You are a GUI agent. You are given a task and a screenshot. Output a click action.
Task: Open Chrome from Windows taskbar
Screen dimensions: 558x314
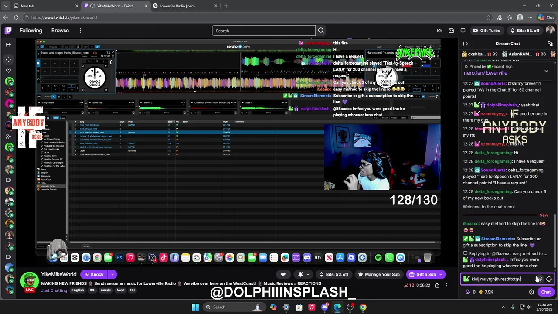(363, 307)
